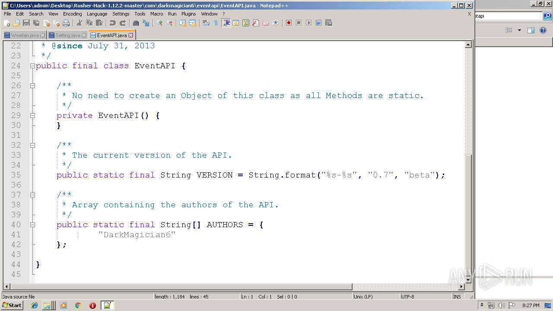This screenshot has width=553, height=311.
Task: Toggle file monitoring with the eye icon
Action: pos(276,23)
